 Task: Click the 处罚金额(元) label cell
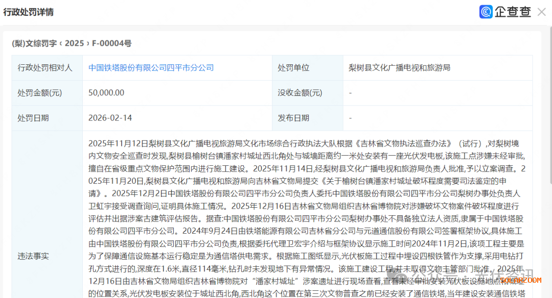pyautogui.click(x=40, y=93)
